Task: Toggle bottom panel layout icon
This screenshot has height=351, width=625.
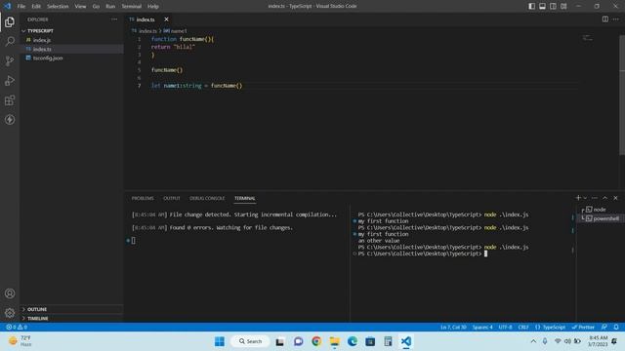Action: click(543, 6)
